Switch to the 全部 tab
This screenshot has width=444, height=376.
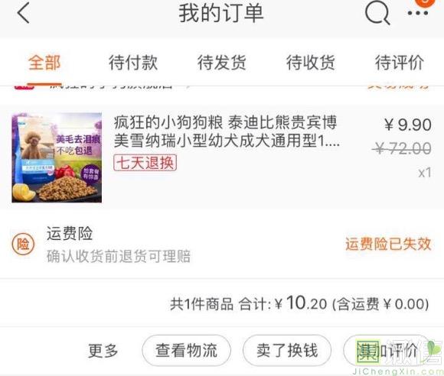(44, 63)
